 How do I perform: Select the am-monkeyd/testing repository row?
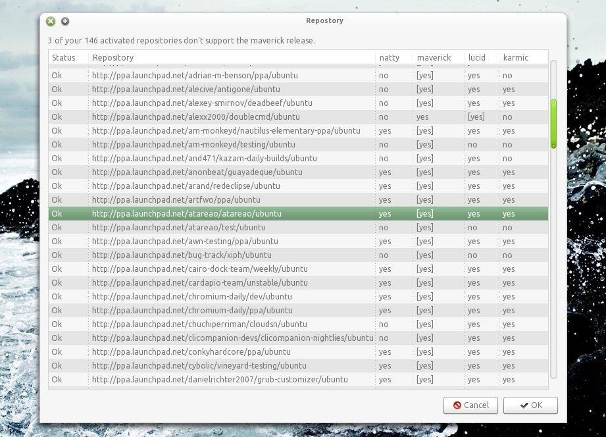pyautogui.click(x=298, y=145)
